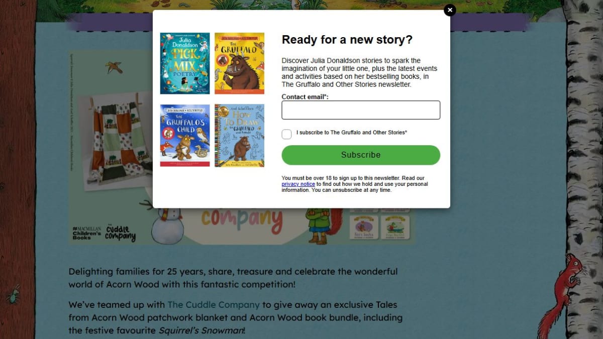The image size is (603, 339).
Task: Click the frog book thumbnail behind popup
Action: 395,228
